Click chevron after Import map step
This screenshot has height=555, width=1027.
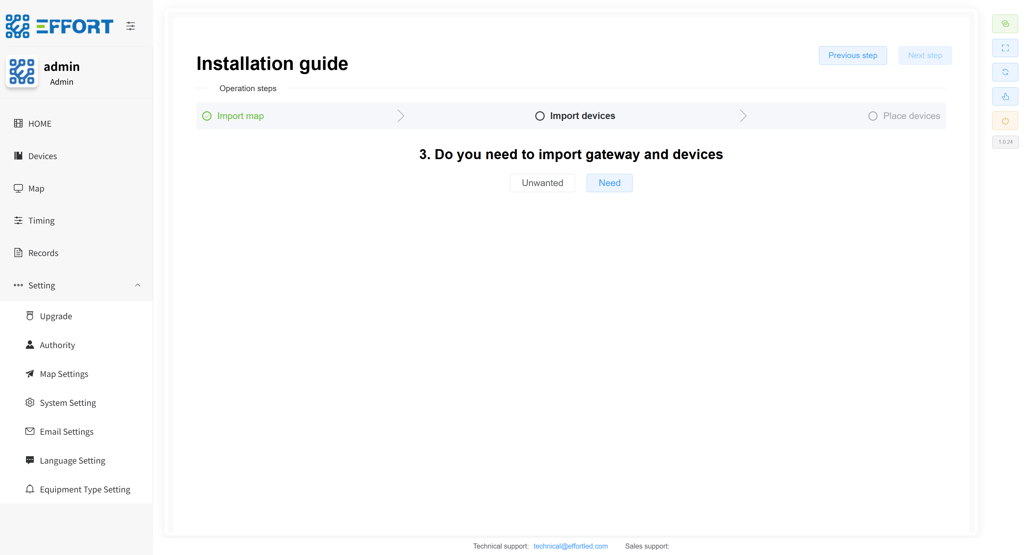tap(401, 116)
